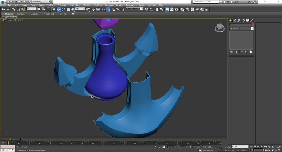Open the Scripting menu

(x=120, y=5)
